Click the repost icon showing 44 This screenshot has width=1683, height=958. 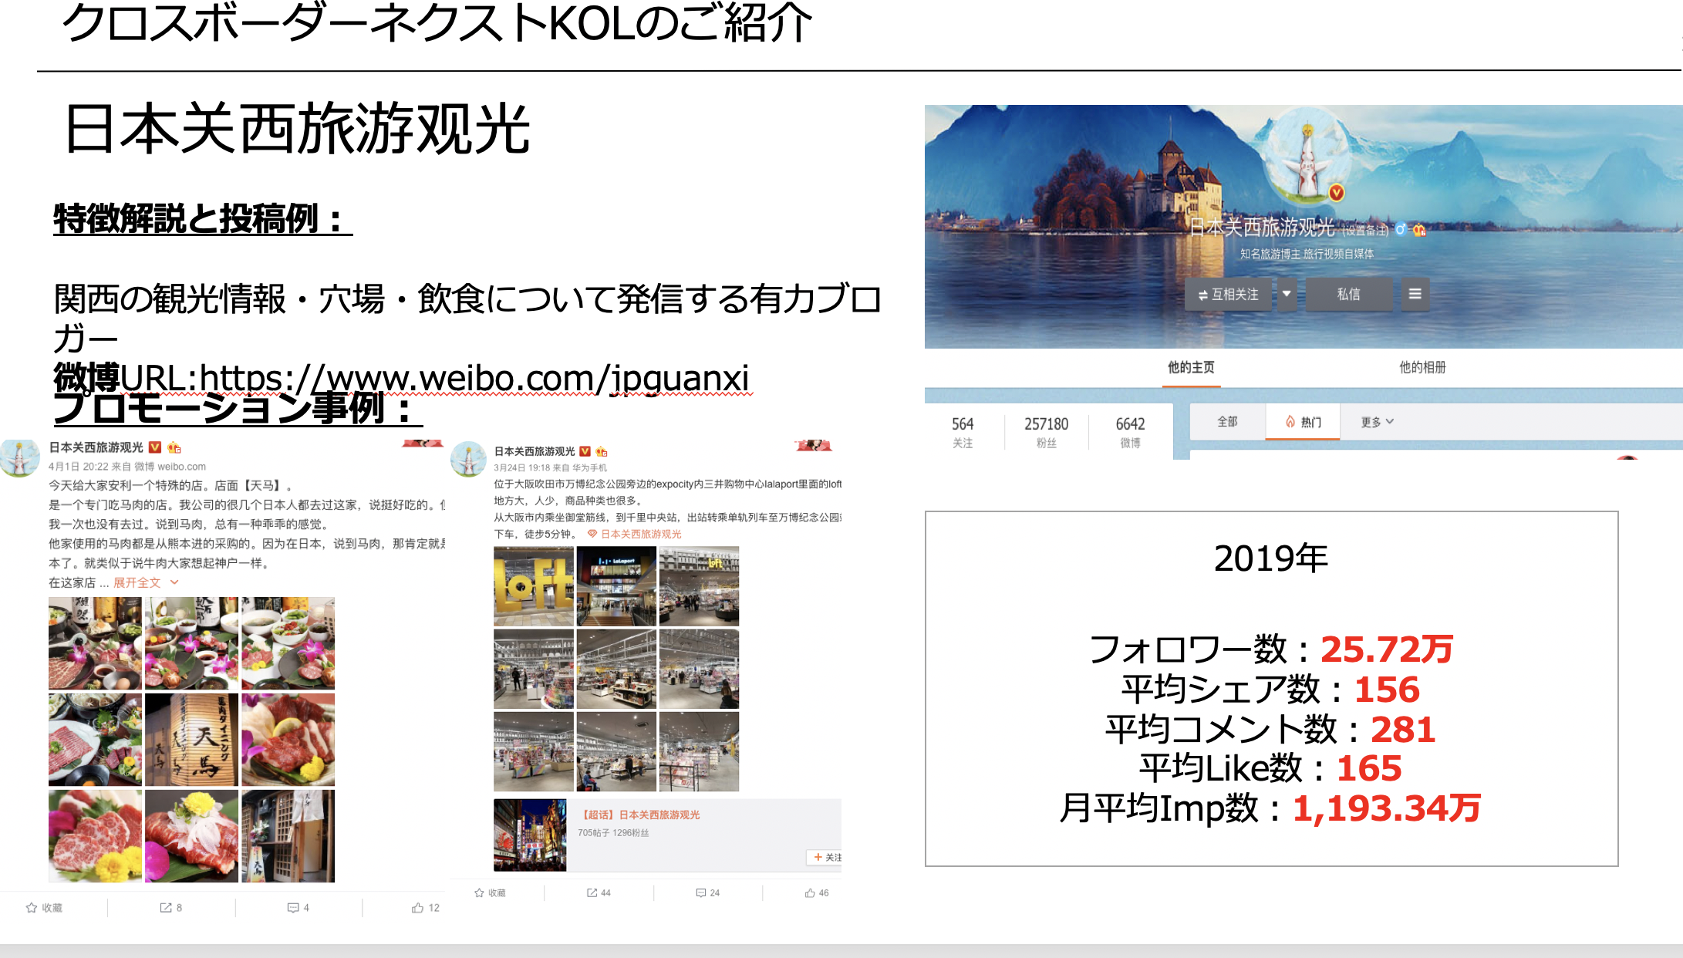pos(599,893)
